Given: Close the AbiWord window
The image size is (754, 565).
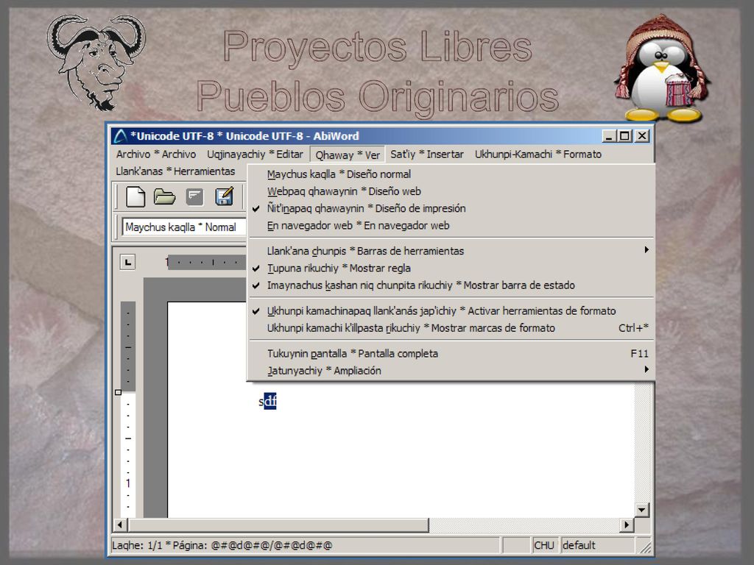Looking at the screenshot, I should coord(642,136).
